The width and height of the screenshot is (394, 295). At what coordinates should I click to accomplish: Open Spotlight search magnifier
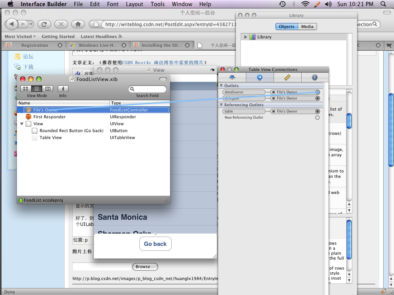pos(383,4)
